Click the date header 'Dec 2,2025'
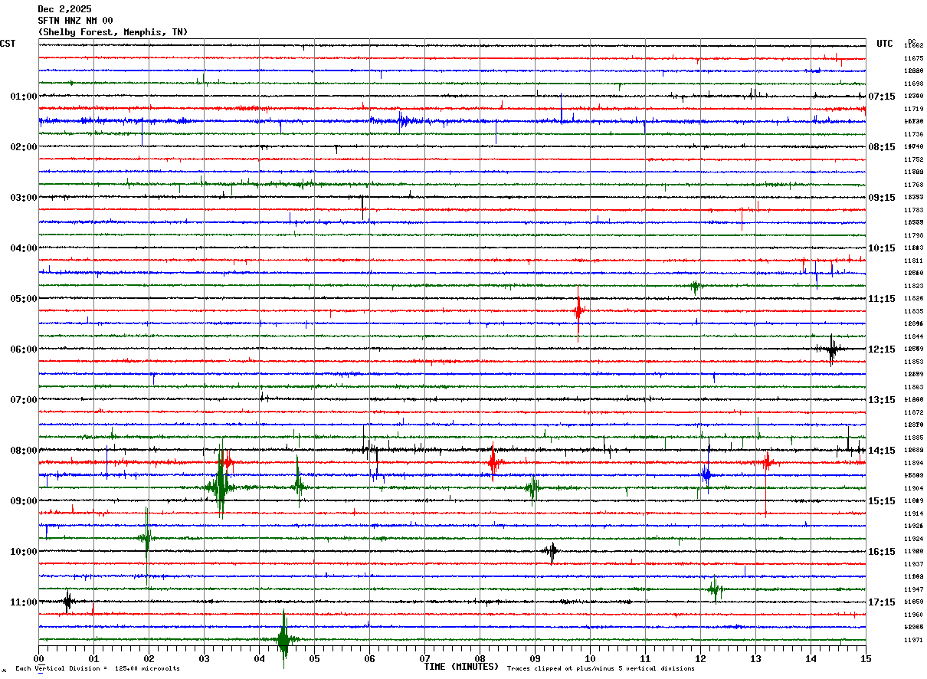927x679 pixels. coord(64,9)
